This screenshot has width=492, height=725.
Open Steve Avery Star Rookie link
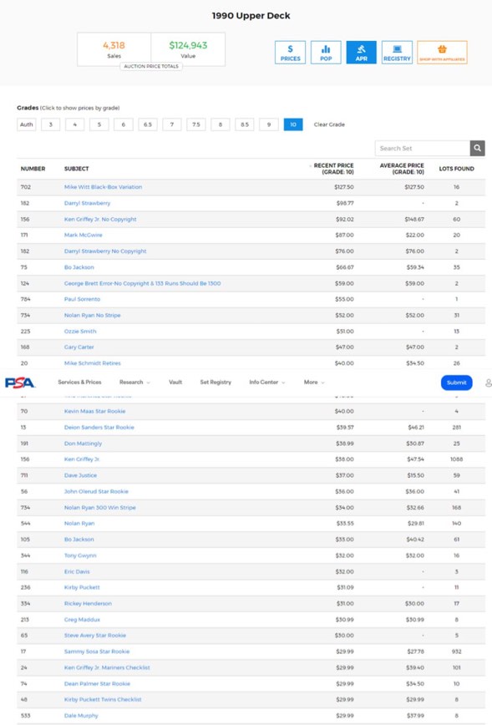tap(94, 636)
